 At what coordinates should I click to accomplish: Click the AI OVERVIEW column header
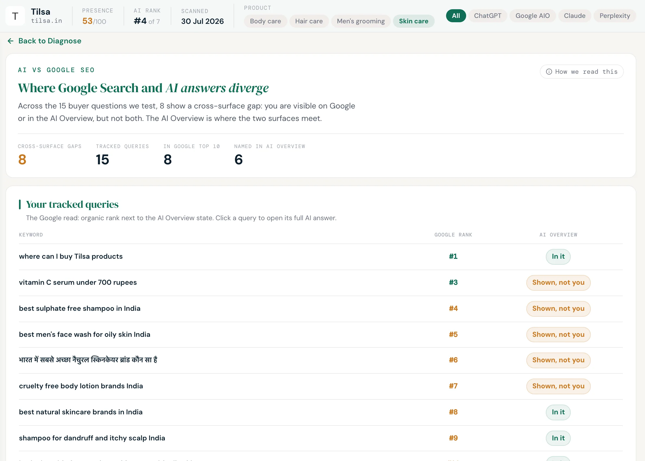pyautogui.click(x=558, y=235)
